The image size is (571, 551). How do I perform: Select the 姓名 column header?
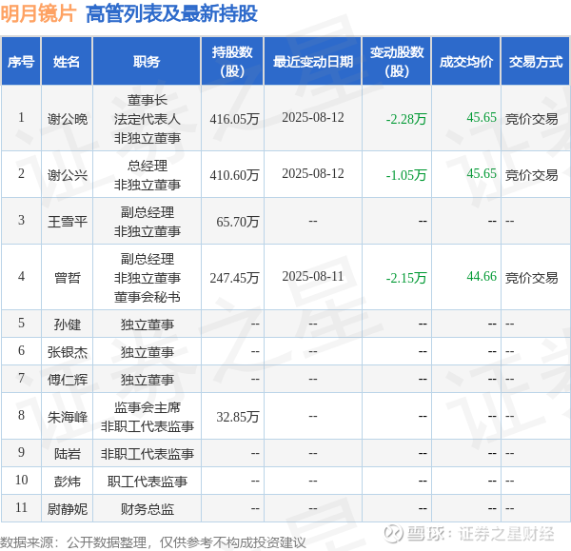[67, 62]
